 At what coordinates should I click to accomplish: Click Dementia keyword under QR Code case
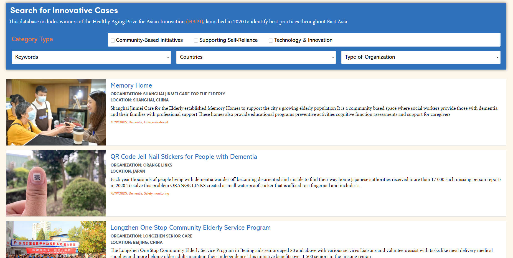135,193
